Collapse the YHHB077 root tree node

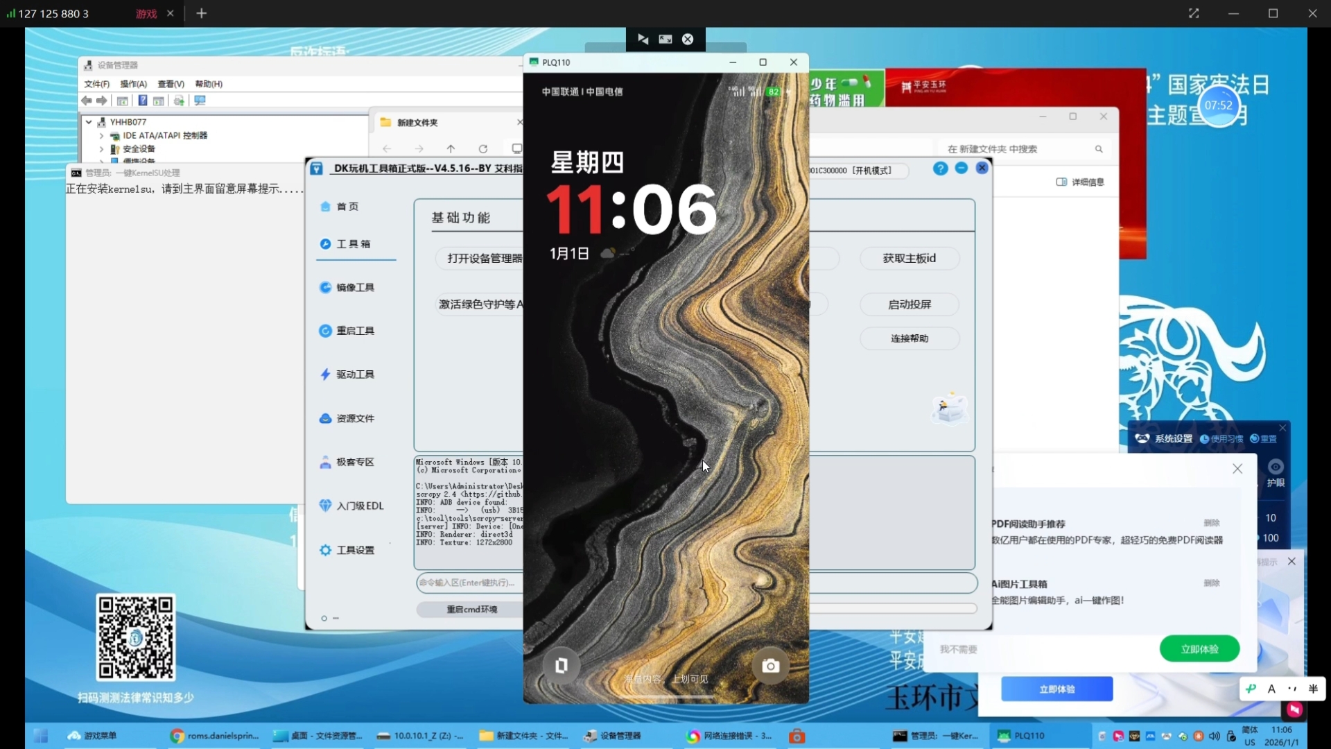pyautogui.click(x=89, y=122)
